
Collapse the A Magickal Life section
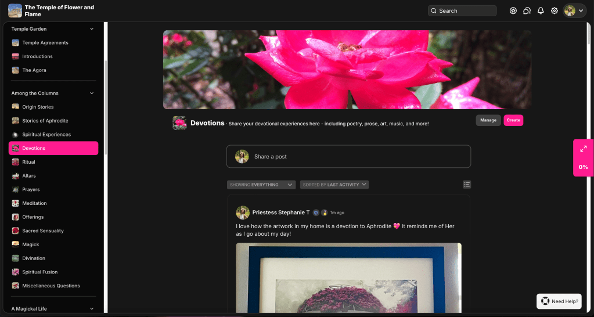point(91,309)
